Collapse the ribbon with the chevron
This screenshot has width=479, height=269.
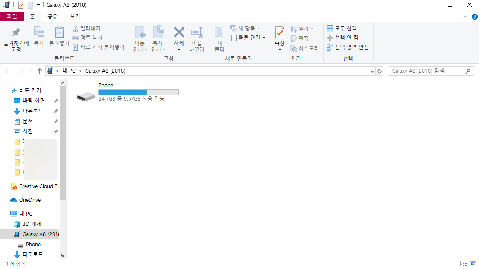[x=465, y=17]
